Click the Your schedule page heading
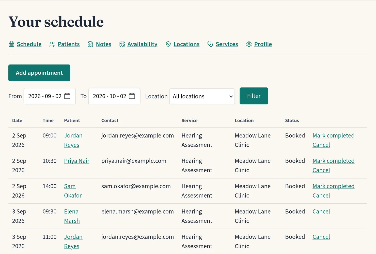The height and width of the screenshot is (254, 376). click(x=56, y=22)
